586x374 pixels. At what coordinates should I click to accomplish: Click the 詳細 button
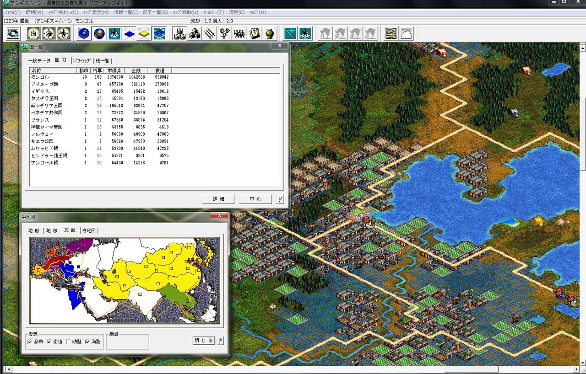click(x=218, y=199)
